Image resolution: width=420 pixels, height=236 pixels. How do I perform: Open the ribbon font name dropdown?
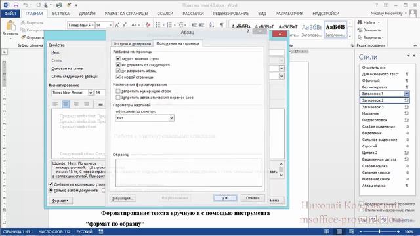pyautogui.click(x=93, y=25)
